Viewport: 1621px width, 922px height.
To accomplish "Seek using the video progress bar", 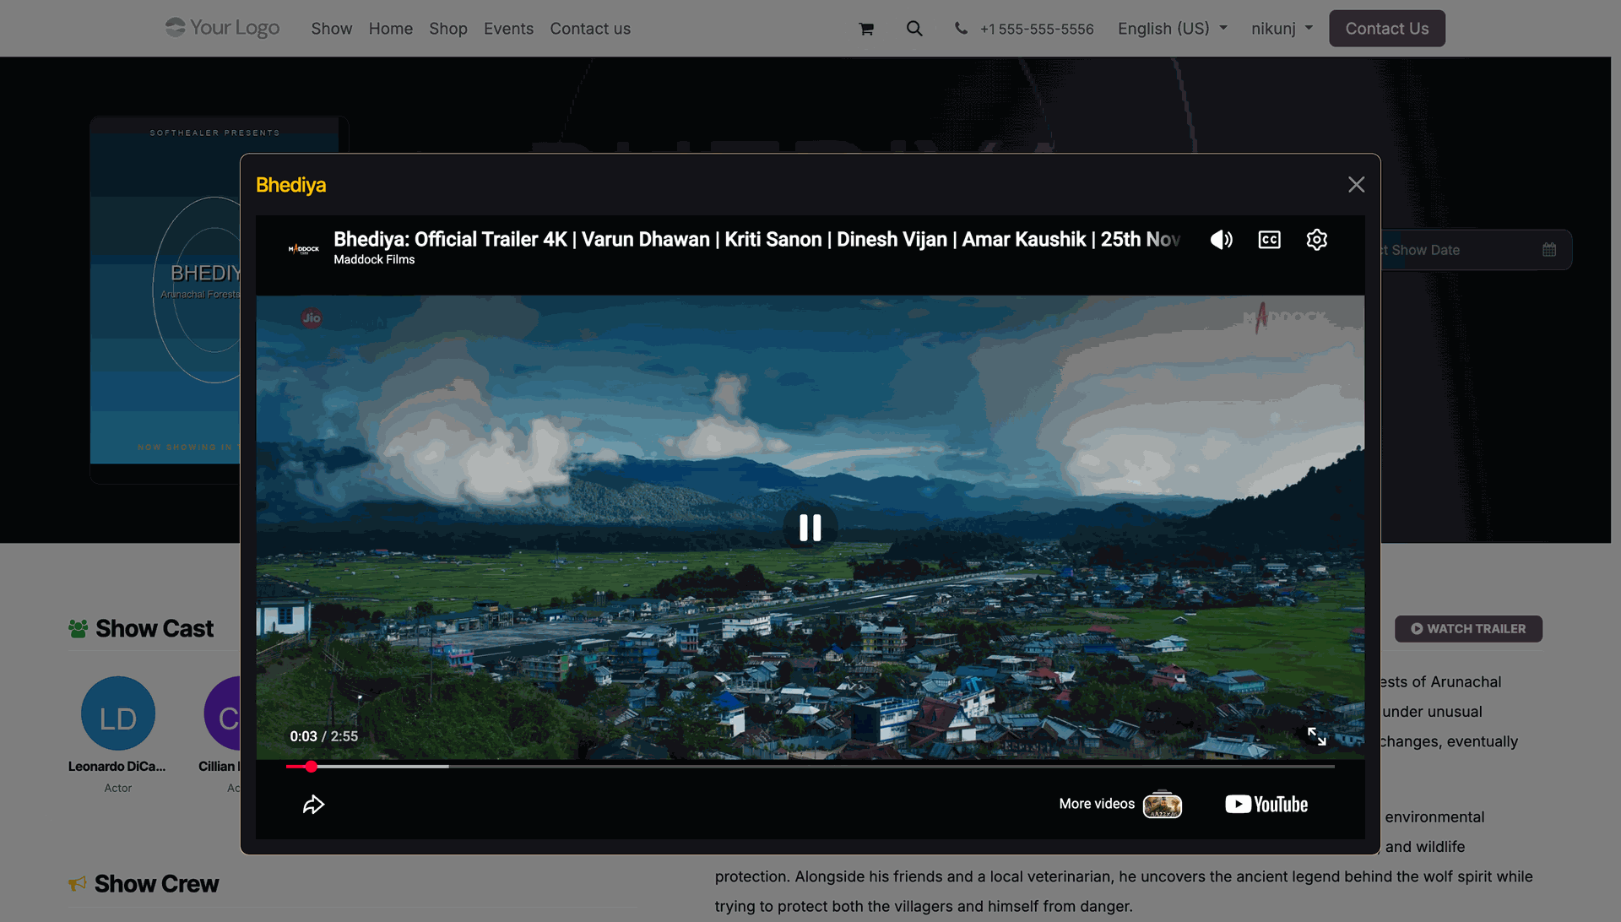I will tap(810, 767).
